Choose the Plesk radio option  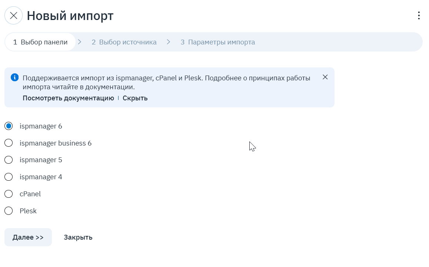click(x=9, y=211)
